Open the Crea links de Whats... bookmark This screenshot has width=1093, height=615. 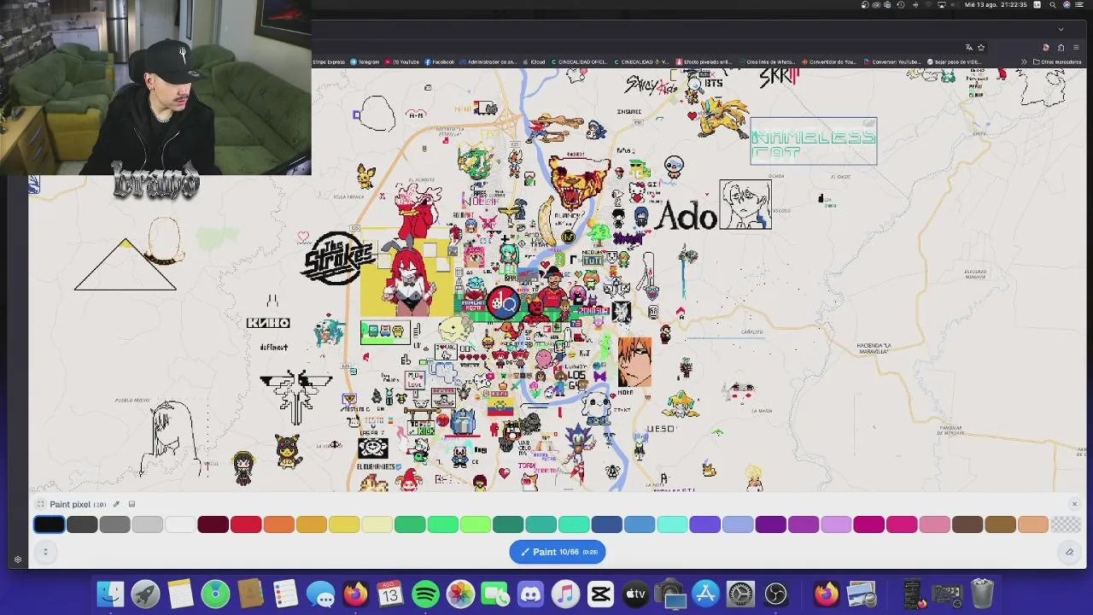point(766,61)
